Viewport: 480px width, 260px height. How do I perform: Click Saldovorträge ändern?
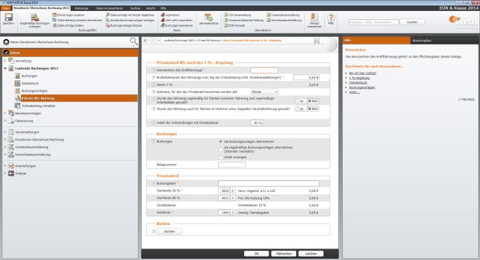pos(68,25)
